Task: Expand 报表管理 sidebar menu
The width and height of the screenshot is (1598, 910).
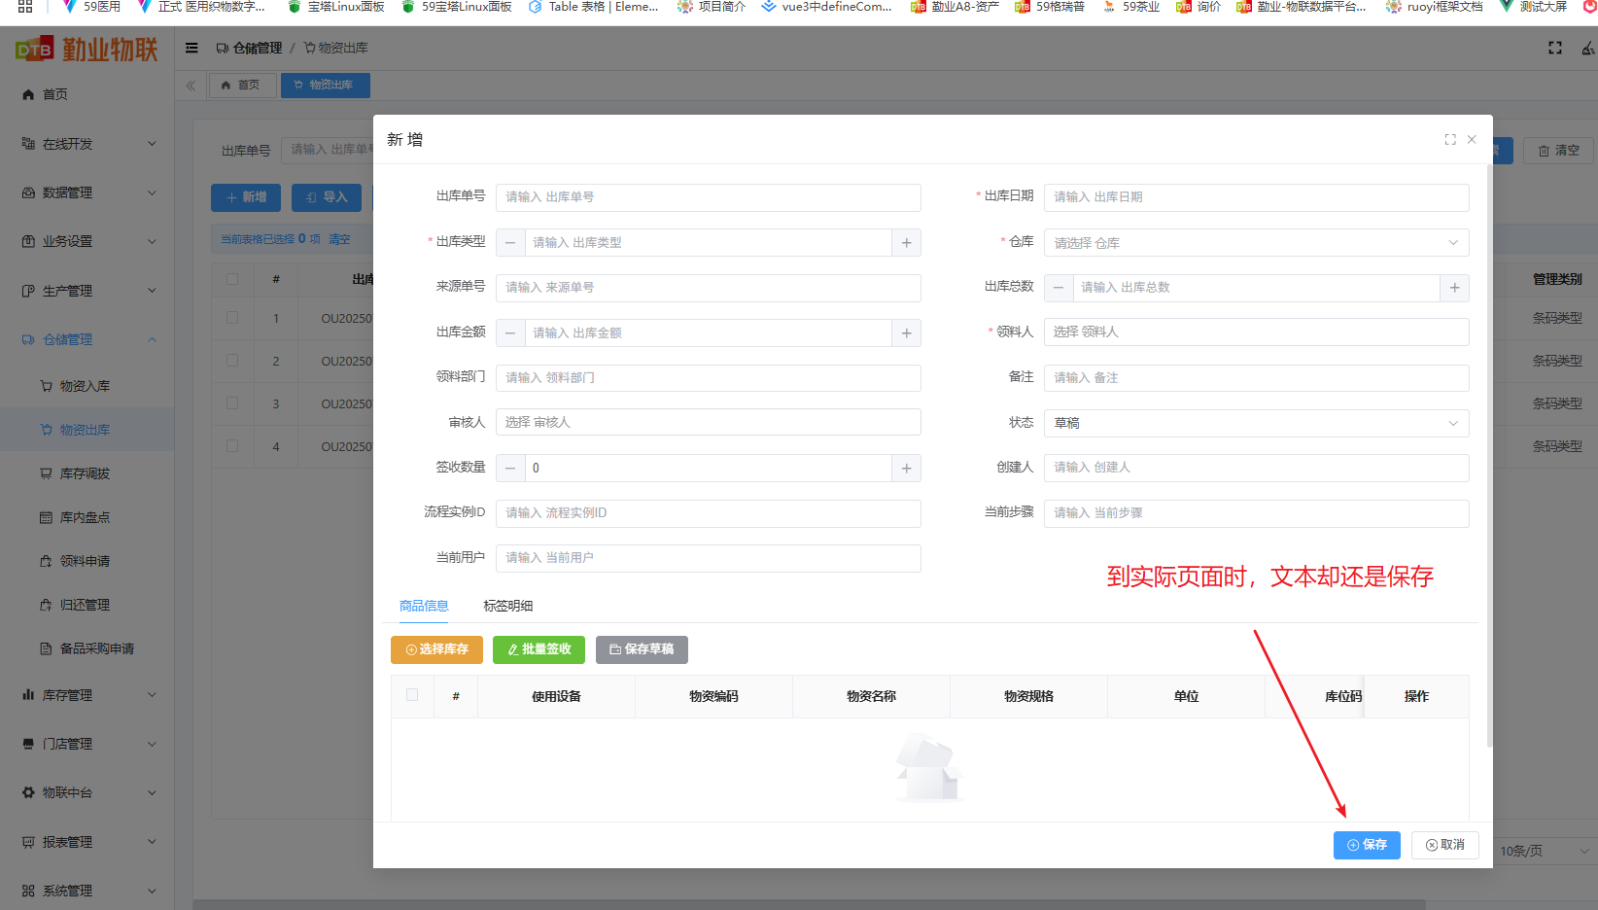Action: [87, 842]
